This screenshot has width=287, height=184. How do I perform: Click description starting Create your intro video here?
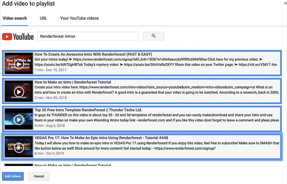pyautogui.click(x=156, y=90)
